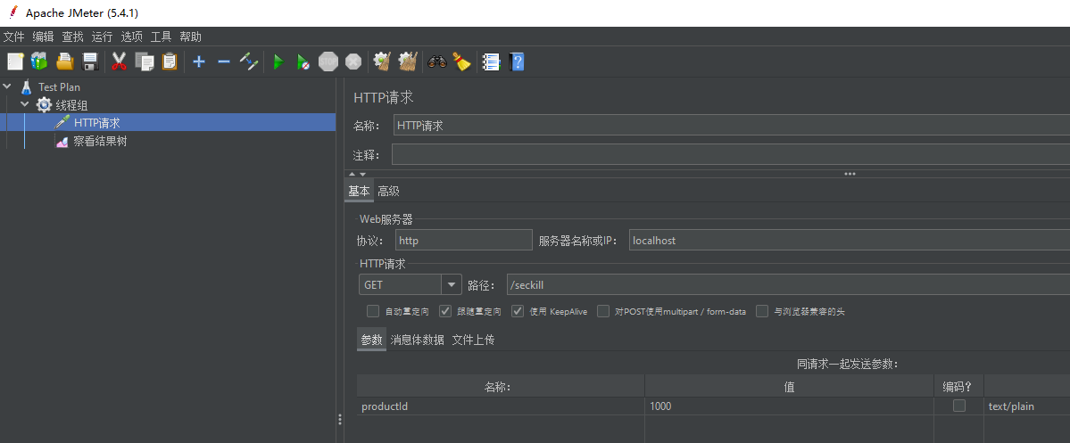
Task: Click the Search binoculars icon
Action: pyautogui.click(x=436, y=62)
